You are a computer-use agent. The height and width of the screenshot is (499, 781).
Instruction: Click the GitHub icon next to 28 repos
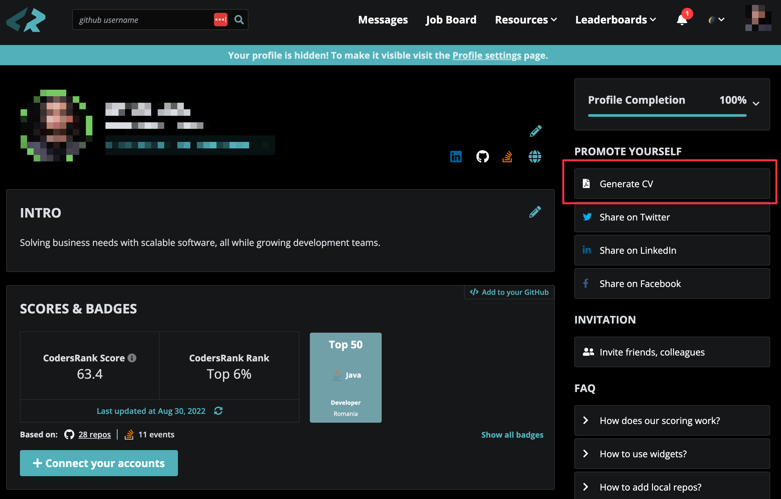click(69, 434)
